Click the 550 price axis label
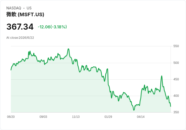 [176, 46]
